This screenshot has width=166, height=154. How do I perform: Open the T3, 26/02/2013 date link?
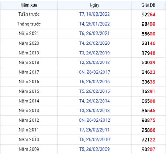coord(94,110)
